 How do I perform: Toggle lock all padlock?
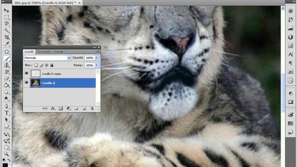[x=52, y=65]
